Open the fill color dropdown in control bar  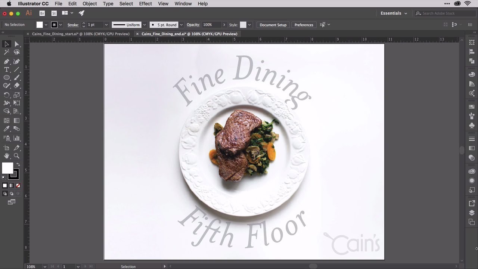click(46, 25)
